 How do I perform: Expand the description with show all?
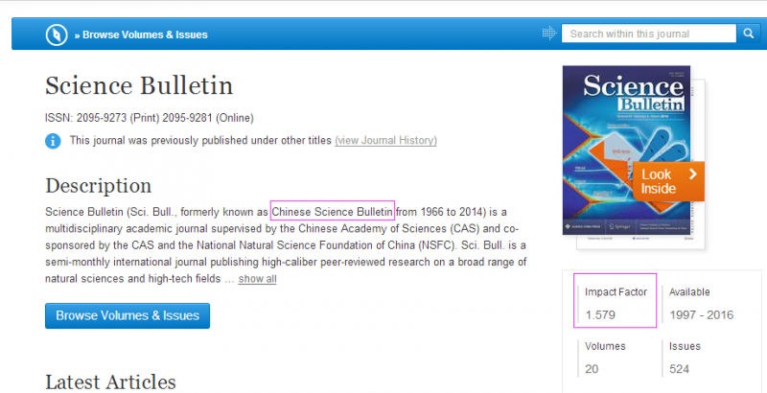(x=257, y=279)
